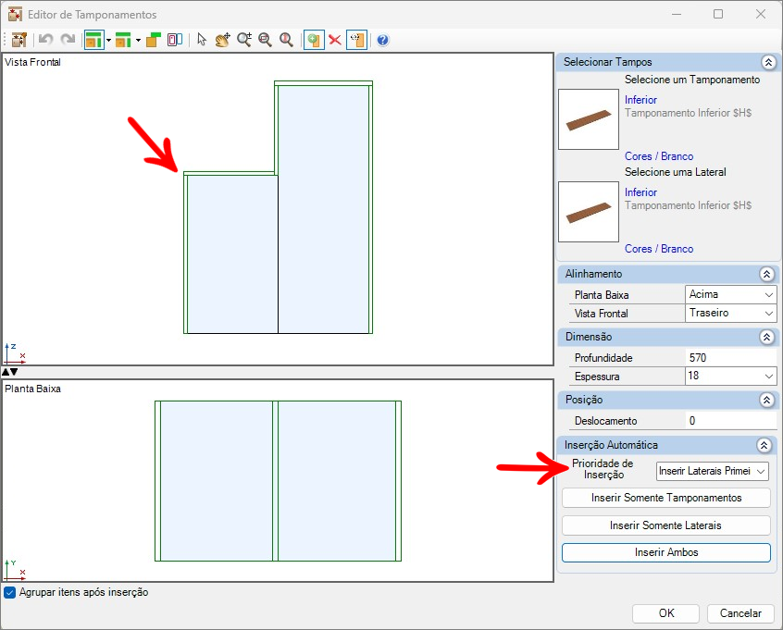Image resolution: width=783 pixels, height=630 pixels.
Task: Redo the last action
Action: (68, 40)
